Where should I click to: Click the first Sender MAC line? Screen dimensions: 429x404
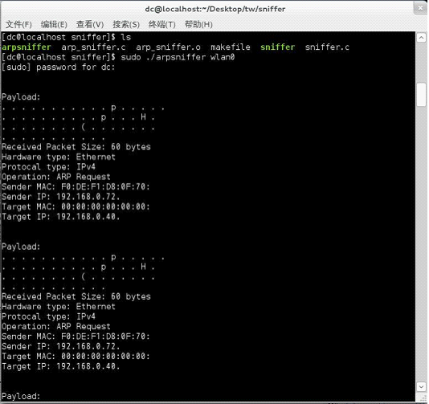tap(76, 187)
